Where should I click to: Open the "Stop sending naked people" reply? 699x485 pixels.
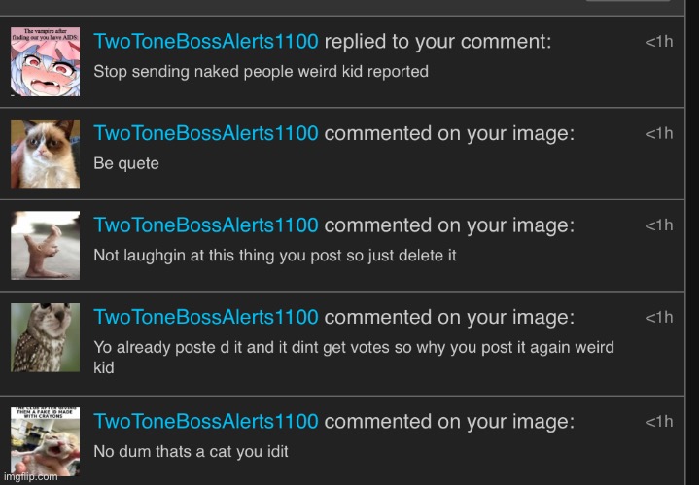pos(261,71)
